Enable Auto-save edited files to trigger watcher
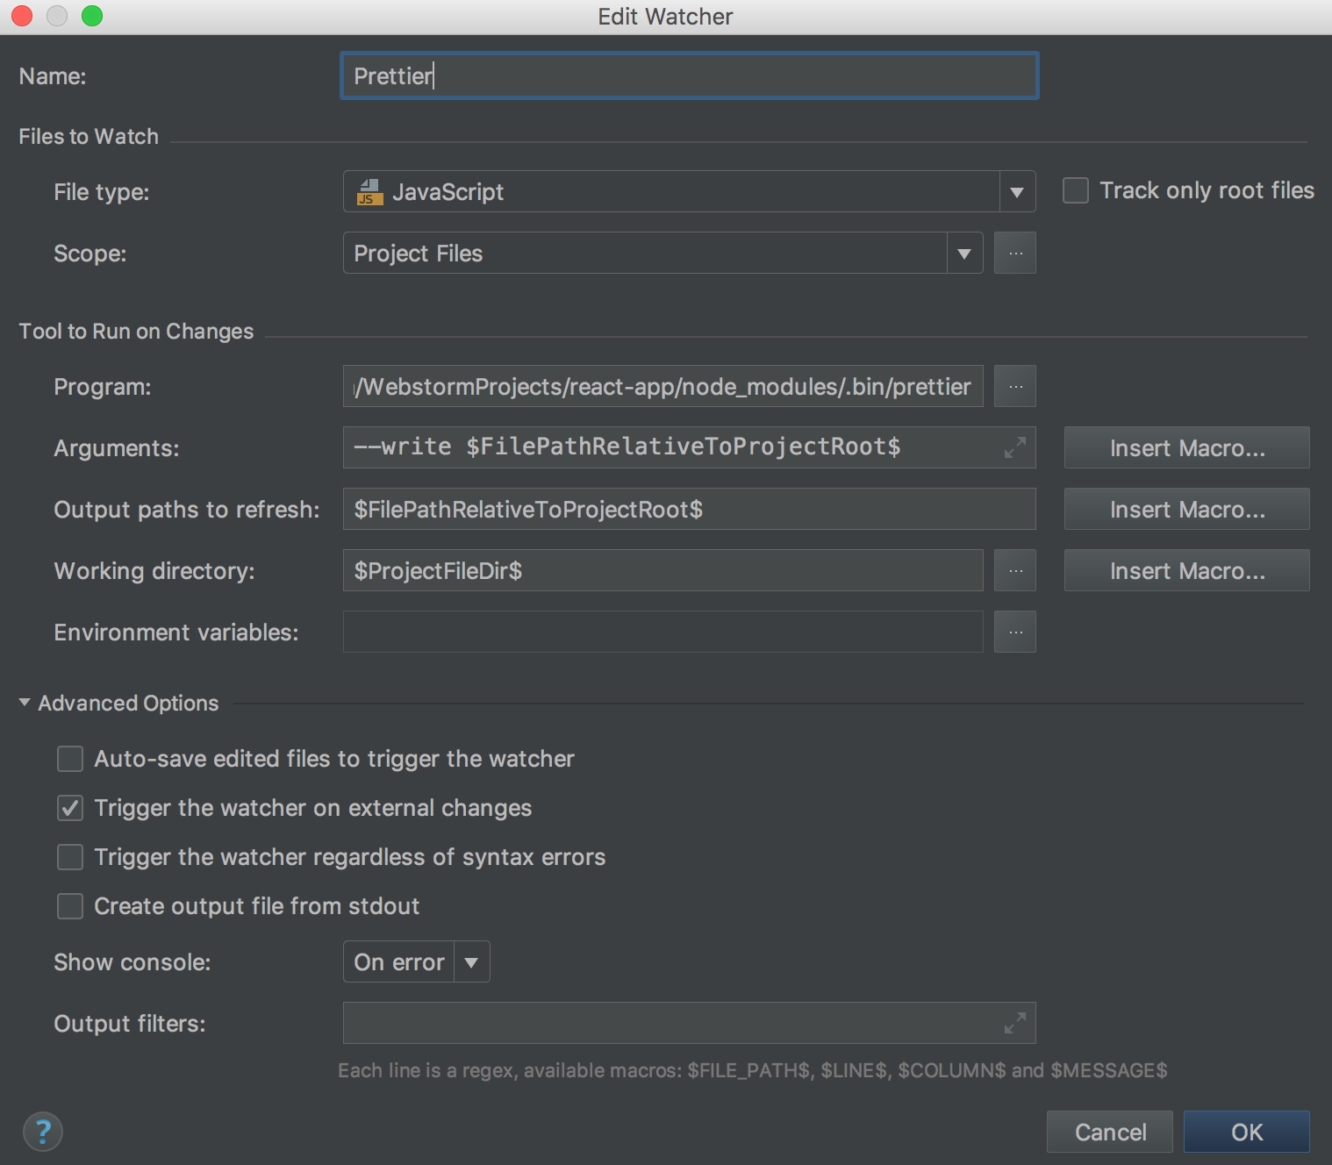This screenshot has height=1165, width=1332. (x=70, y=759)
